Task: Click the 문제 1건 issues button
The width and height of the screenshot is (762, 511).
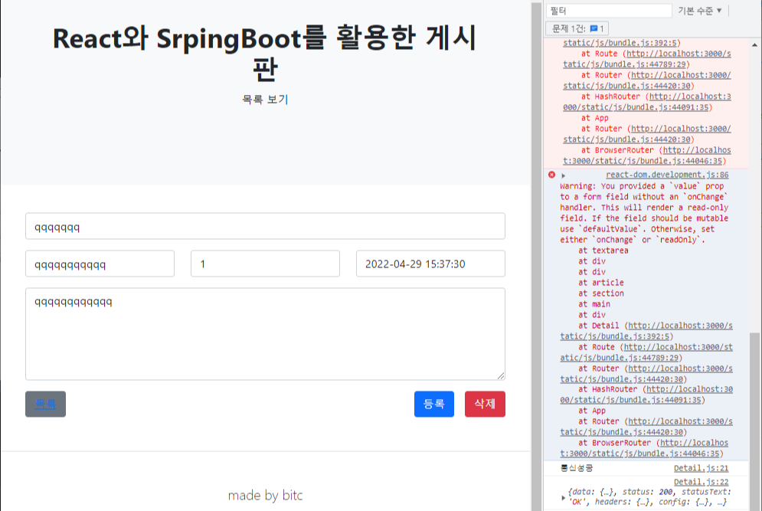Action: click(577, 28)
